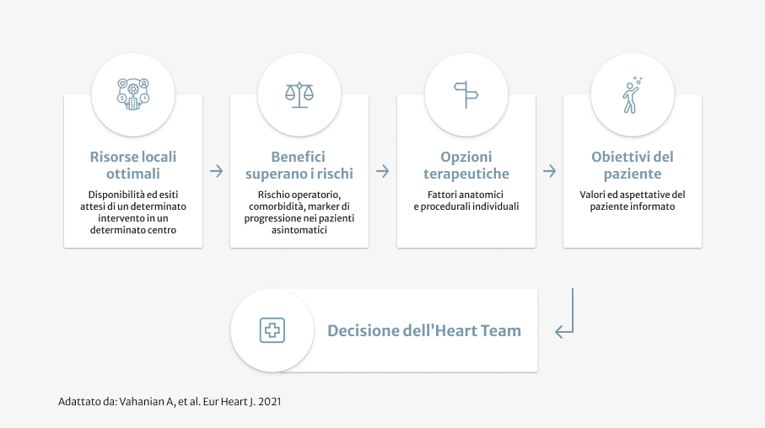Image resolution: width=765 pixels, height=428 pixels.
Task: Click the patient reaching stars icon
Action: click(x=632, y=95)
